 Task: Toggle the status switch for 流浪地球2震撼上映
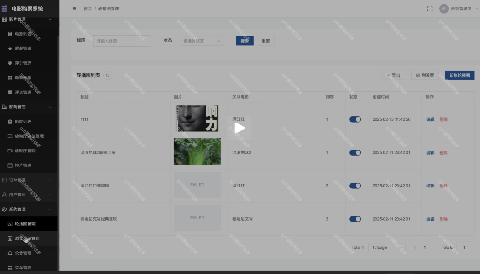click(x=355, y=152)
